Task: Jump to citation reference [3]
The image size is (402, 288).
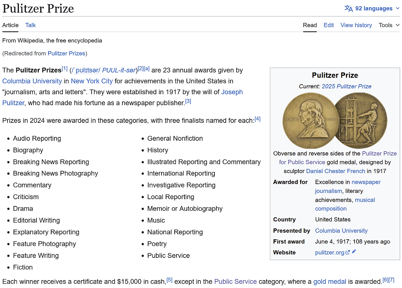Action: click(x=188, y=101)
